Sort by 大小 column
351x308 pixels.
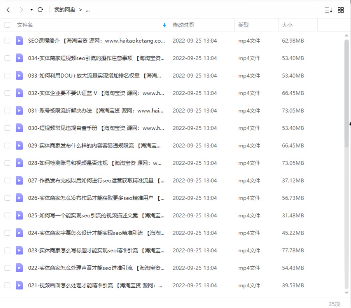click(x=287, y=25)
